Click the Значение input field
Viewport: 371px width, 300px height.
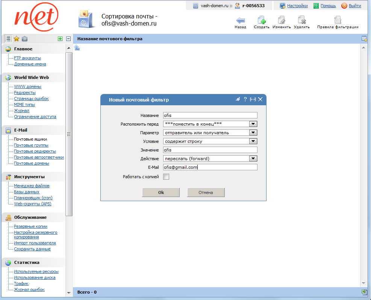(210, 150)
